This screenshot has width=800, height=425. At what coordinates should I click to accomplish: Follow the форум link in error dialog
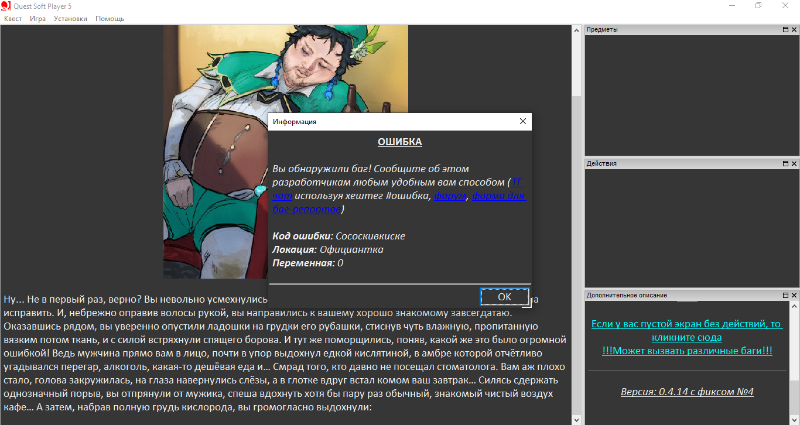click(450, 196)
